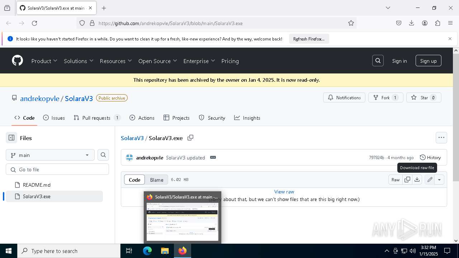Open edit options dropdown arrow
The width and height of the screenshot is (459, 258).
439,180
